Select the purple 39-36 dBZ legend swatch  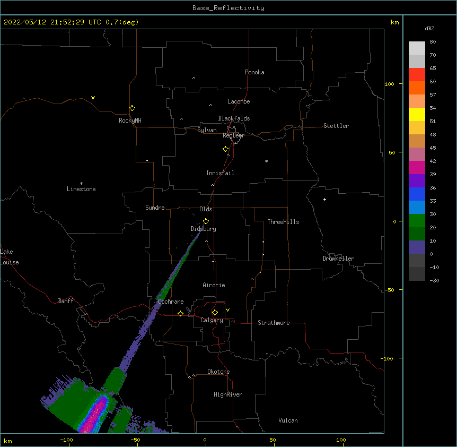pyautogui.click(x=417, y=180)
